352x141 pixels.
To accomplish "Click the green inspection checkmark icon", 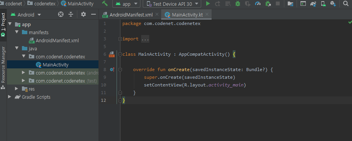I will point(350,22).
